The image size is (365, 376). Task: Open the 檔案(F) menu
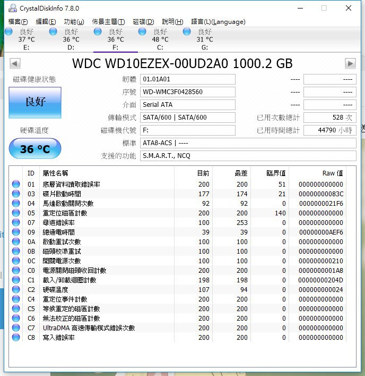[18, 22]
